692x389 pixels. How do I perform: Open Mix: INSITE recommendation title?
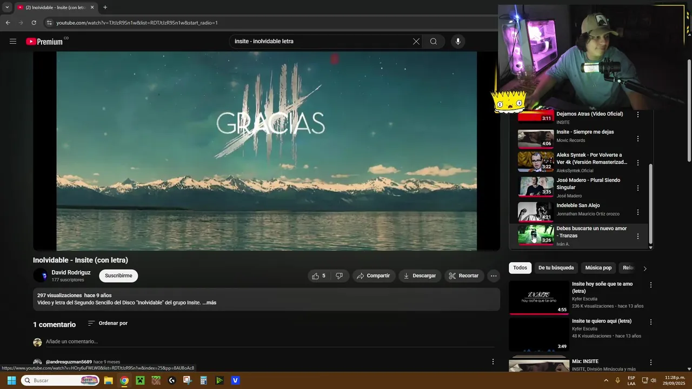tap(585, 361)
